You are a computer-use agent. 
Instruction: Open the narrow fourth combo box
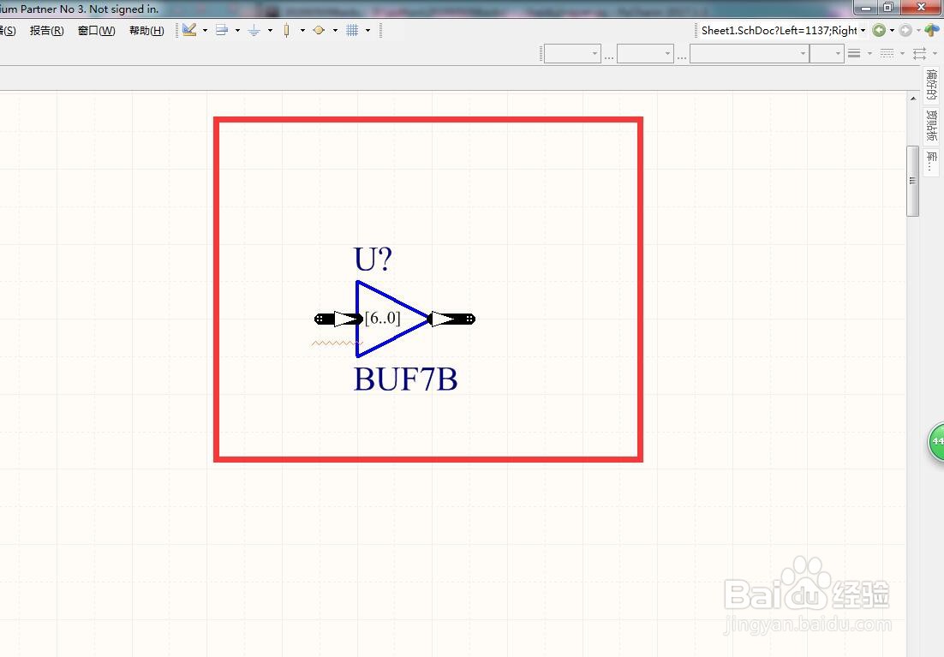826,54
